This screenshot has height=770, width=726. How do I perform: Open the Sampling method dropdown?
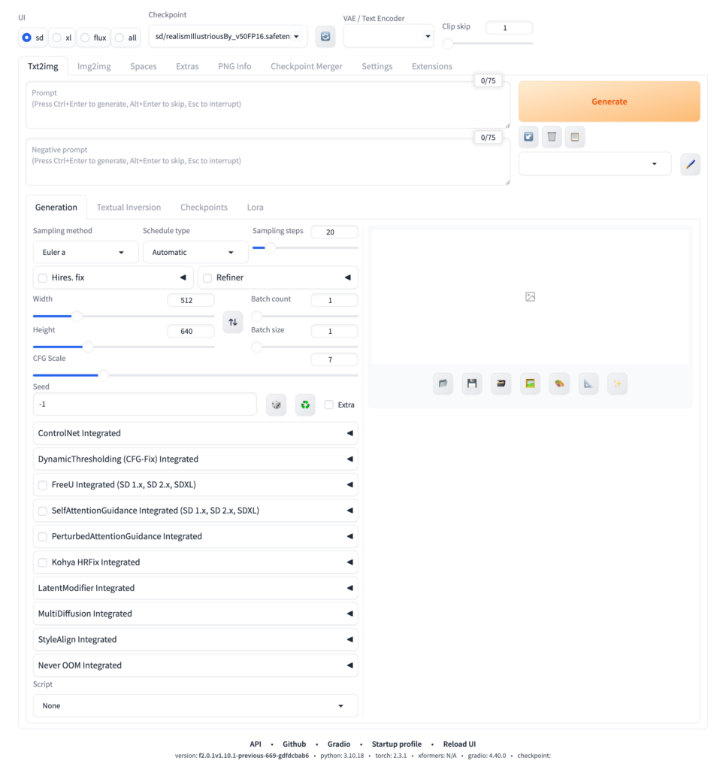(x=83, y=252)
